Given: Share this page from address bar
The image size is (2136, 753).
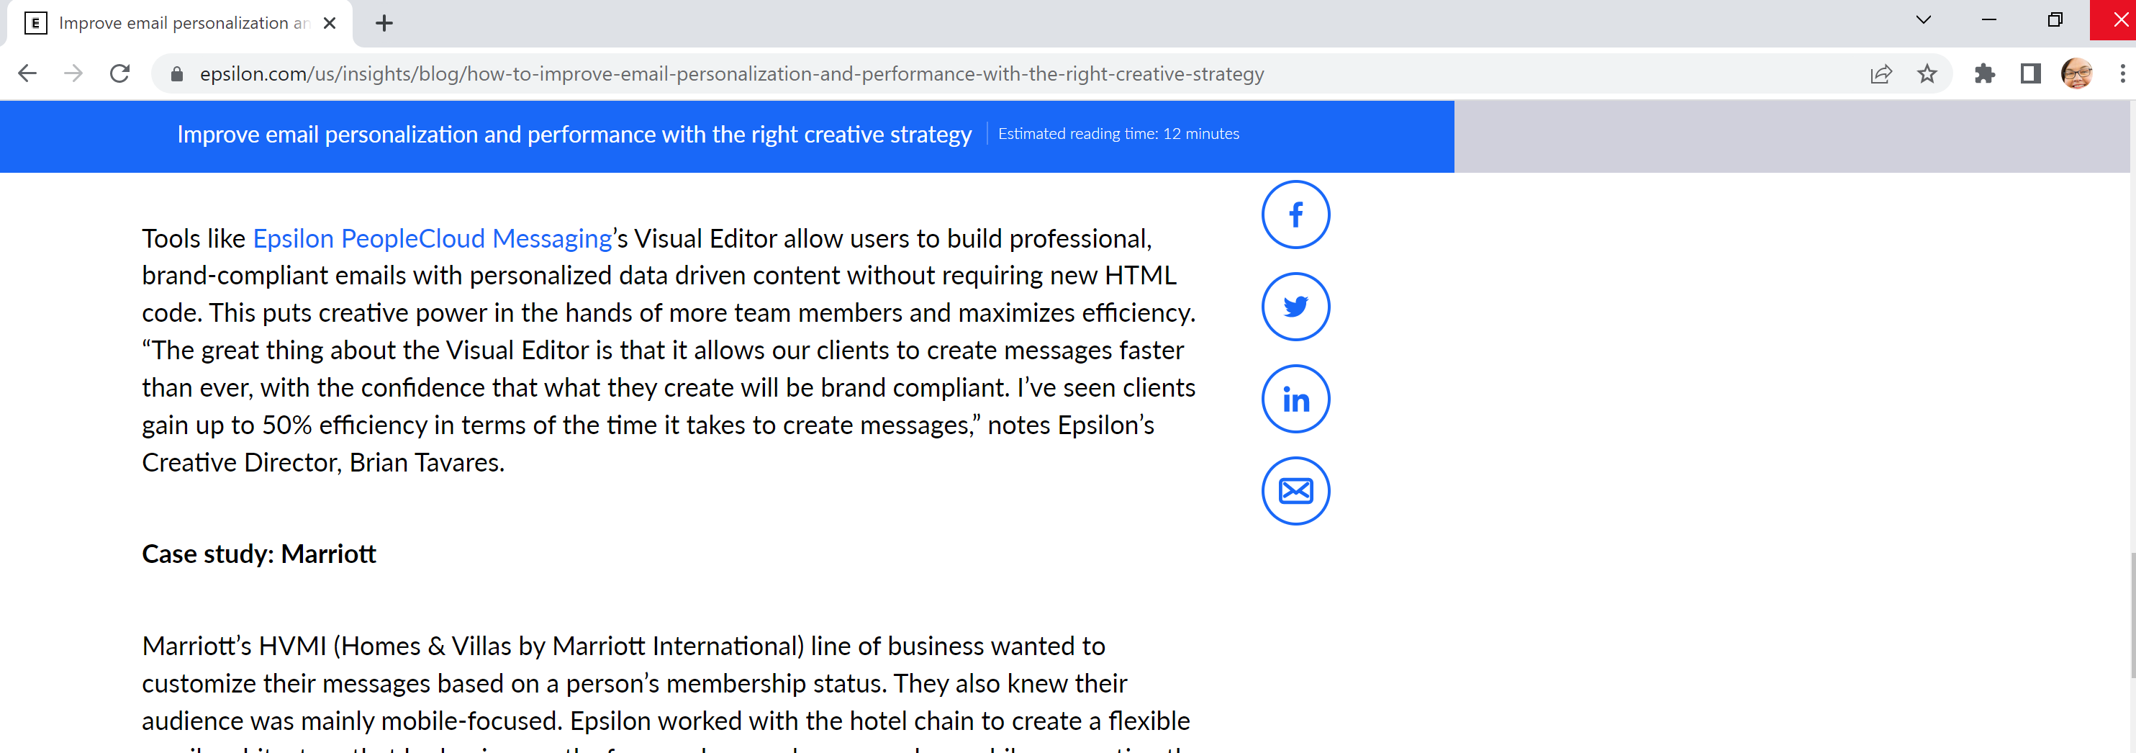Looking at the screenshot, I should pyautogui.click(x=1881, y=74).
